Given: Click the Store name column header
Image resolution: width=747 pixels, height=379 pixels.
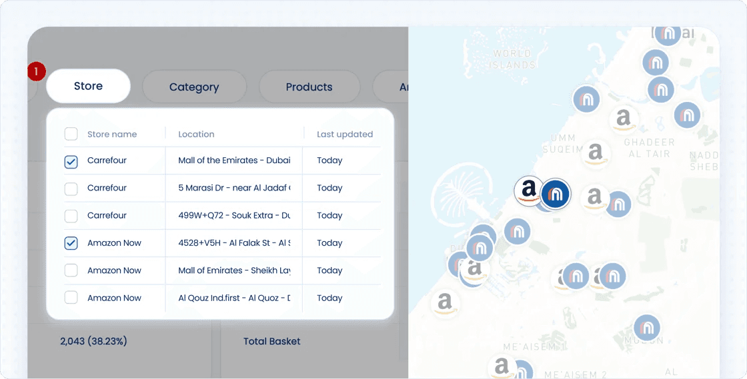Looking at the screenshot, I should [x=112, y=134].
